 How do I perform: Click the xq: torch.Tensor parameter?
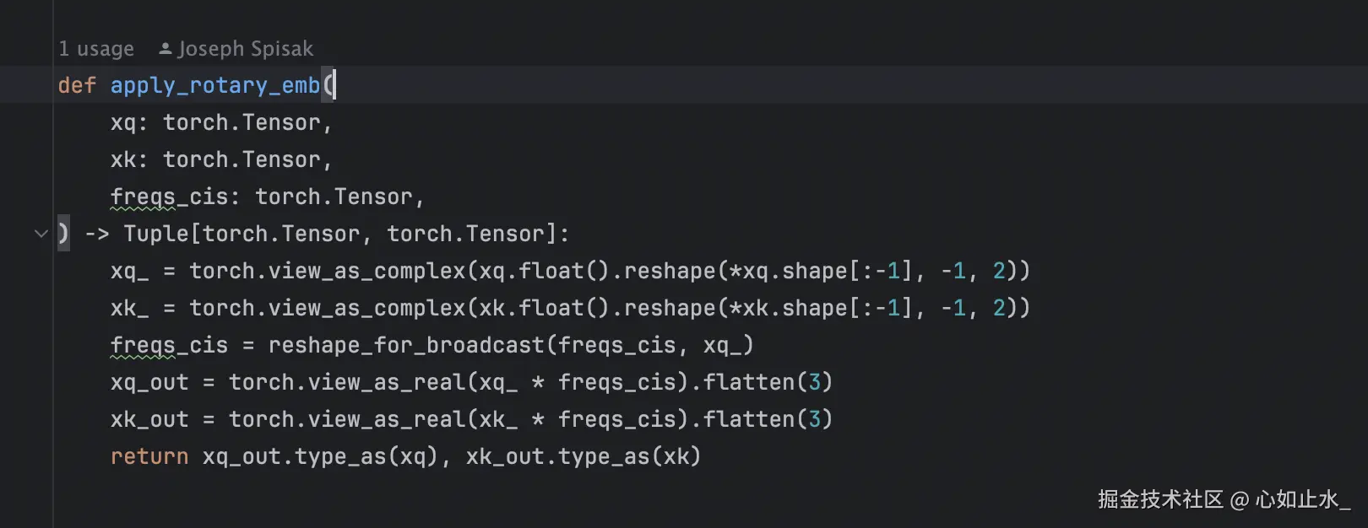[221, 122]
